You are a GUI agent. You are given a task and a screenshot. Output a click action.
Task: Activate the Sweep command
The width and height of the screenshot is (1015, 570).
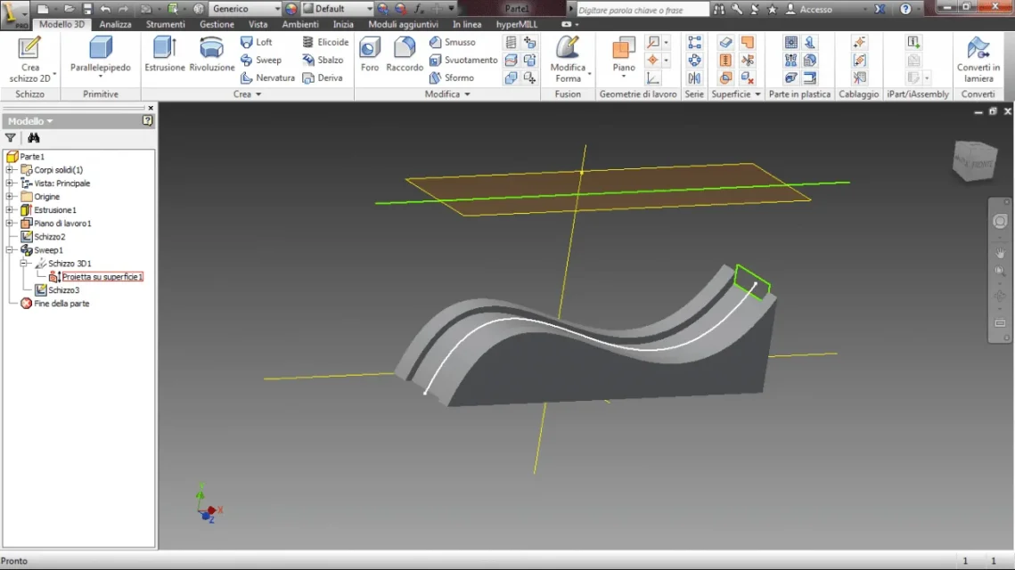click(261, 61)
